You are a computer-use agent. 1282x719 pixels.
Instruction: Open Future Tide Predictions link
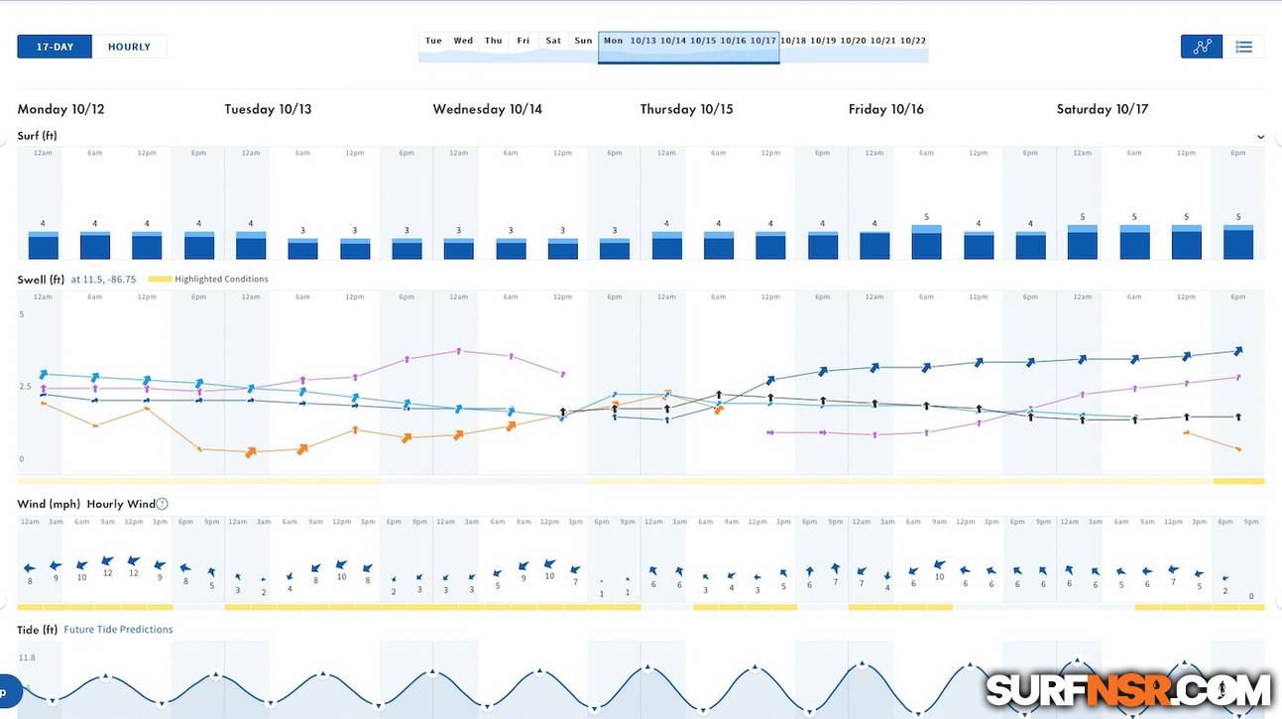(118, 630)
